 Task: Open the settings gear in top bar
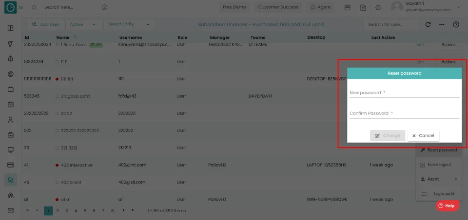pos(378,7)
